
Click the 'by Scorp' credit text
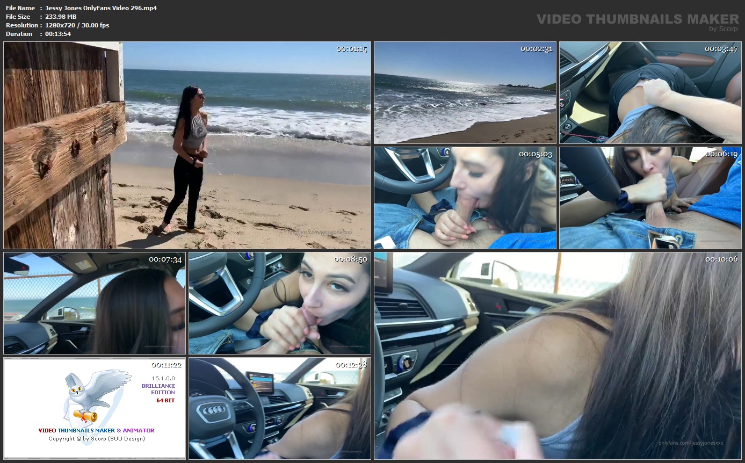tap(723, 29)
